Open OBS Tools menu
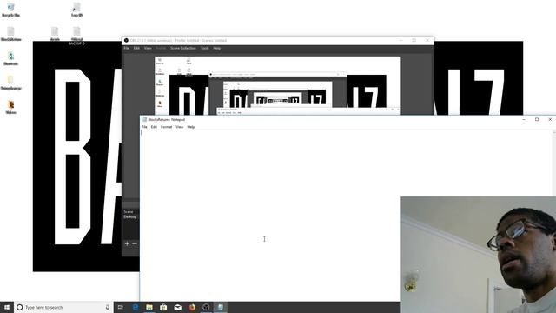Image resolution: width=556 pixels, height=313 pixels. [205, 48]
